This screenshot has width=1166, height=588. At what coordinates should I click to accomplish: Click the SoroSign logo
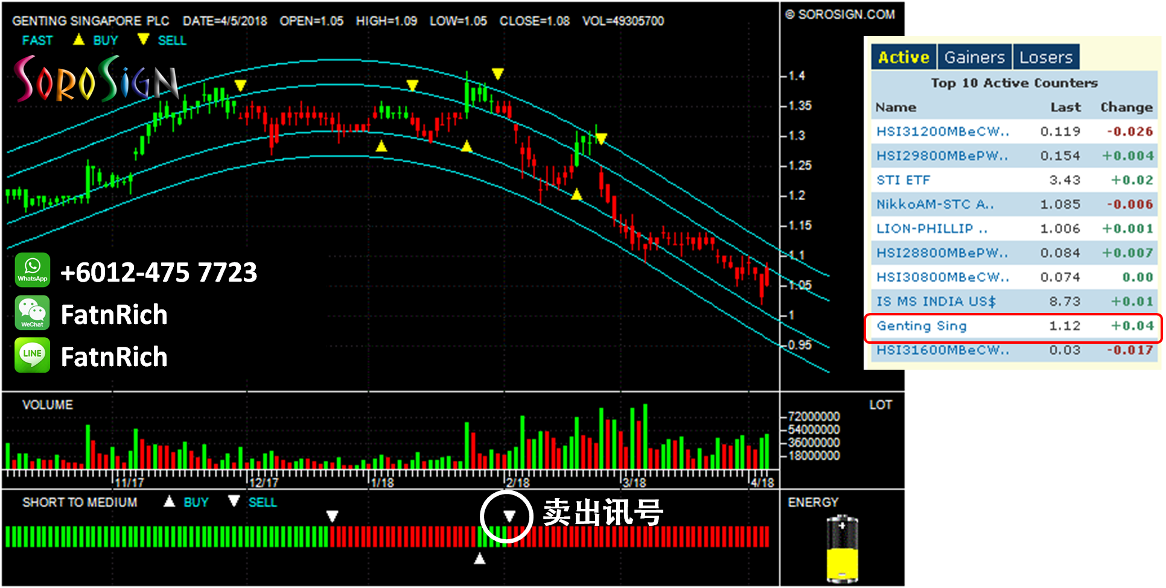point(97,80)
